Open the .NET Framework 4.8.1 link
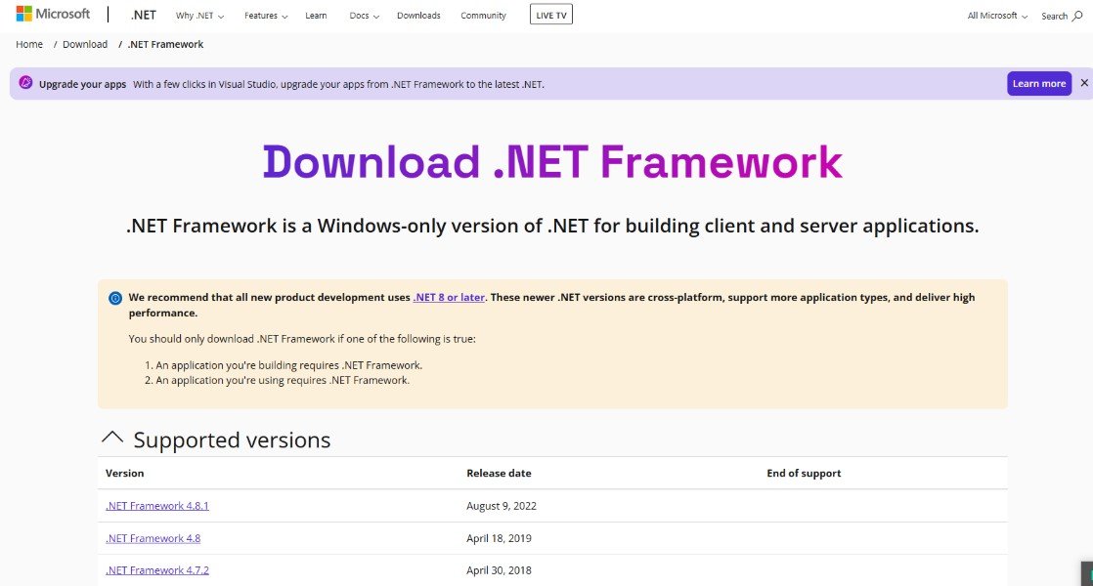 click(x=157, y=506)
